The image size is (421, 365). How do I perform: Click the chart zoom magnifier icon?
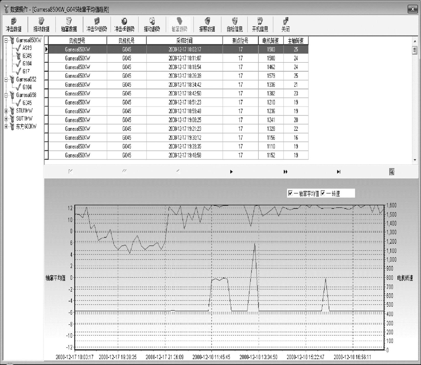pyautogui.click(x=392, y=172)
